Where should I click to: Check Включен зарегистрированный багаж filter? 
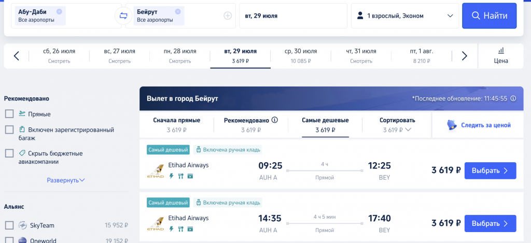tap(9, 130)
